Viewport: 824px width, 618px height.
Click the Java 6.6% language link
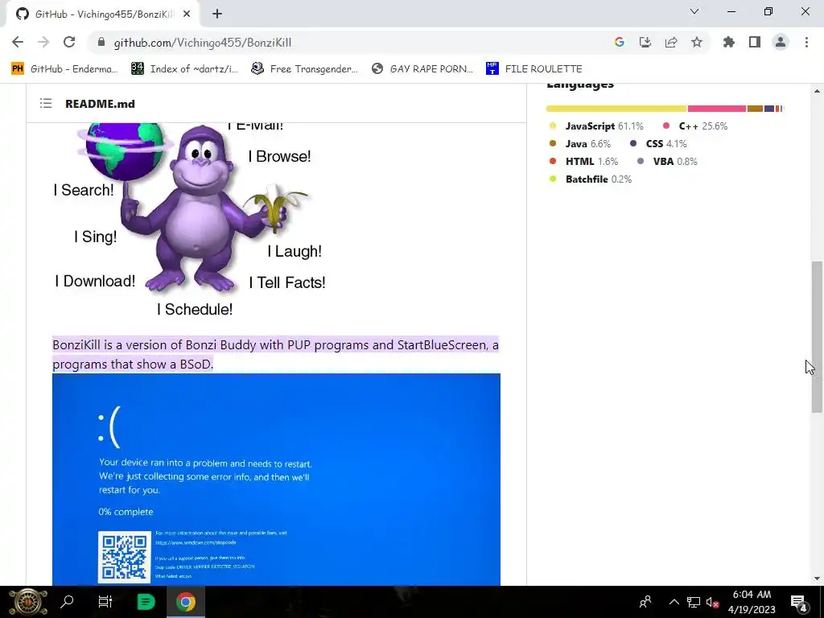580,144
